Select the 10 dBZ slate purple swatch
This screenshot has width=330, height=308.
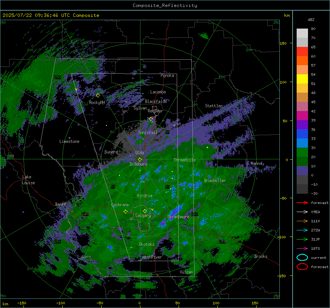[x=302, y=171]
